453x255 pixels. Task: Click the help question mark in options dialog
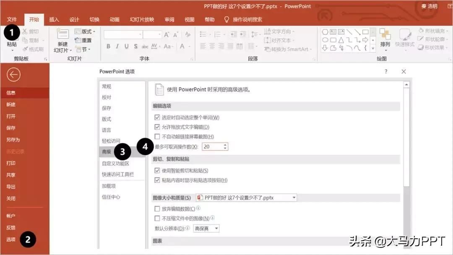click(386, 72)
